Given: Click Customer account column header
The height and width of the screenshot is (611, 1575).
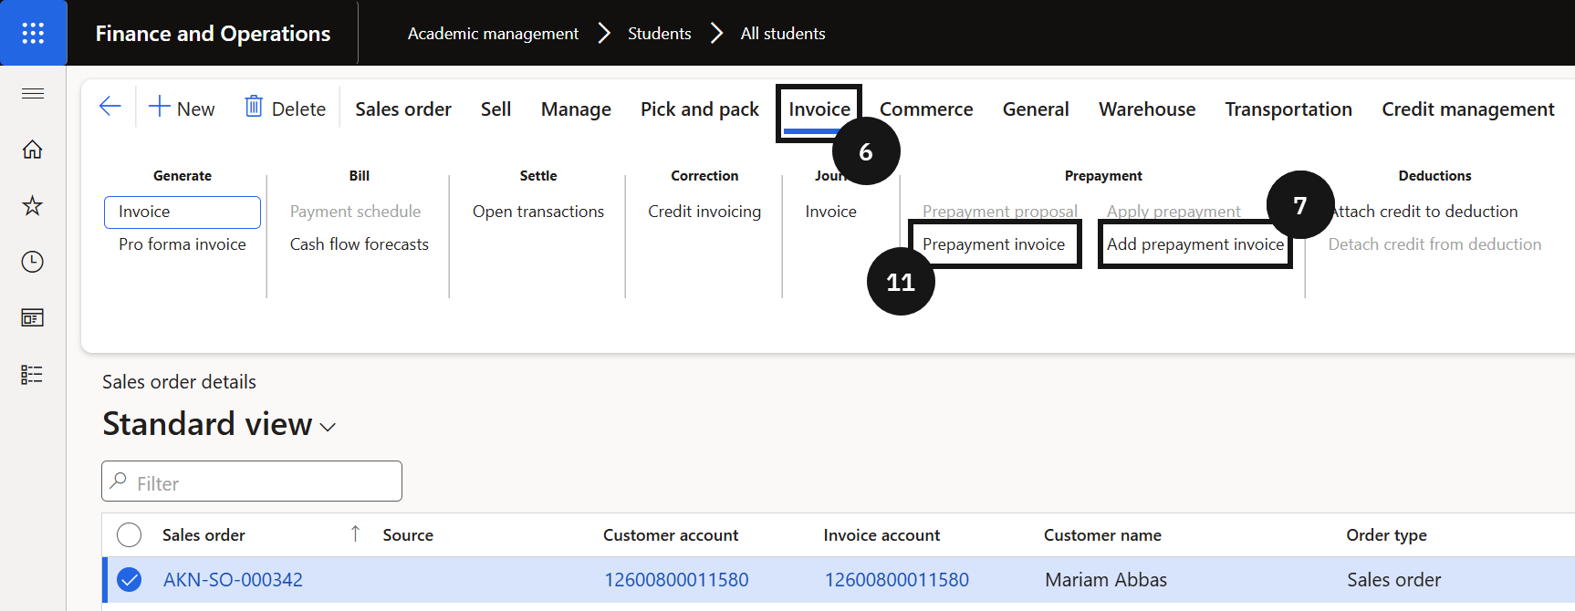Looking at the screenshot, I should (671, 535).
